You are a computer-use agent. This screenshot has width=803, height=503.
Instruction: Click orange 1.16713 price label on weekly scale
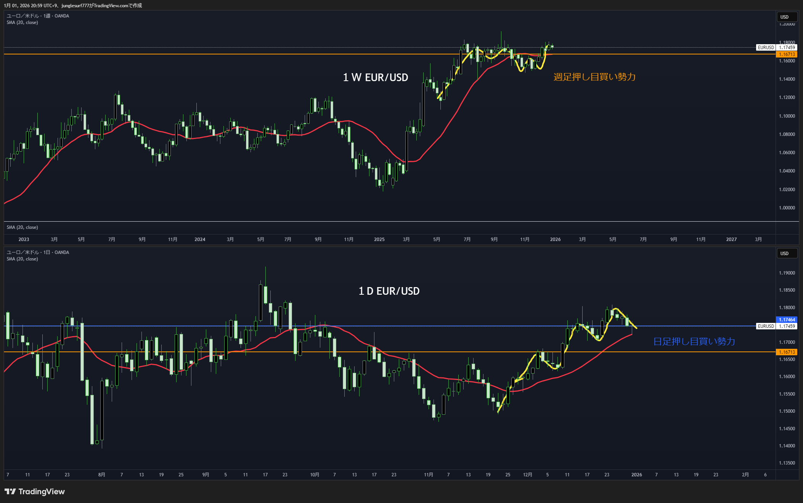787,54
